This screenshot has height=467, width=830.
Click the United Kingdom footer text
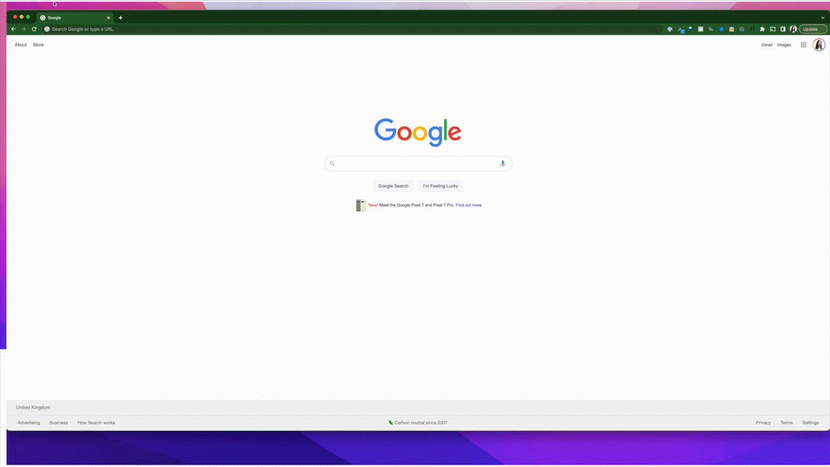tap(33, 408)
